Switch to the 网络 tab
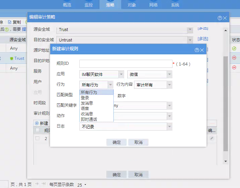The width and height of the screenshot is (240, 188). point(153,5)
